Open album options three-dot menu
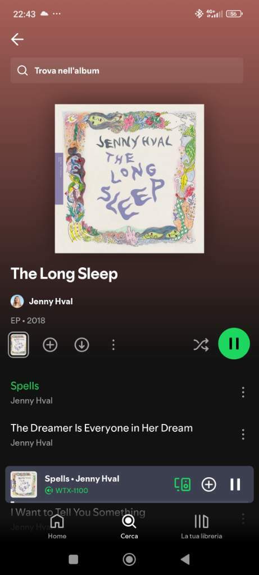This screenshot has width=259, height=575. pos(113,345)
